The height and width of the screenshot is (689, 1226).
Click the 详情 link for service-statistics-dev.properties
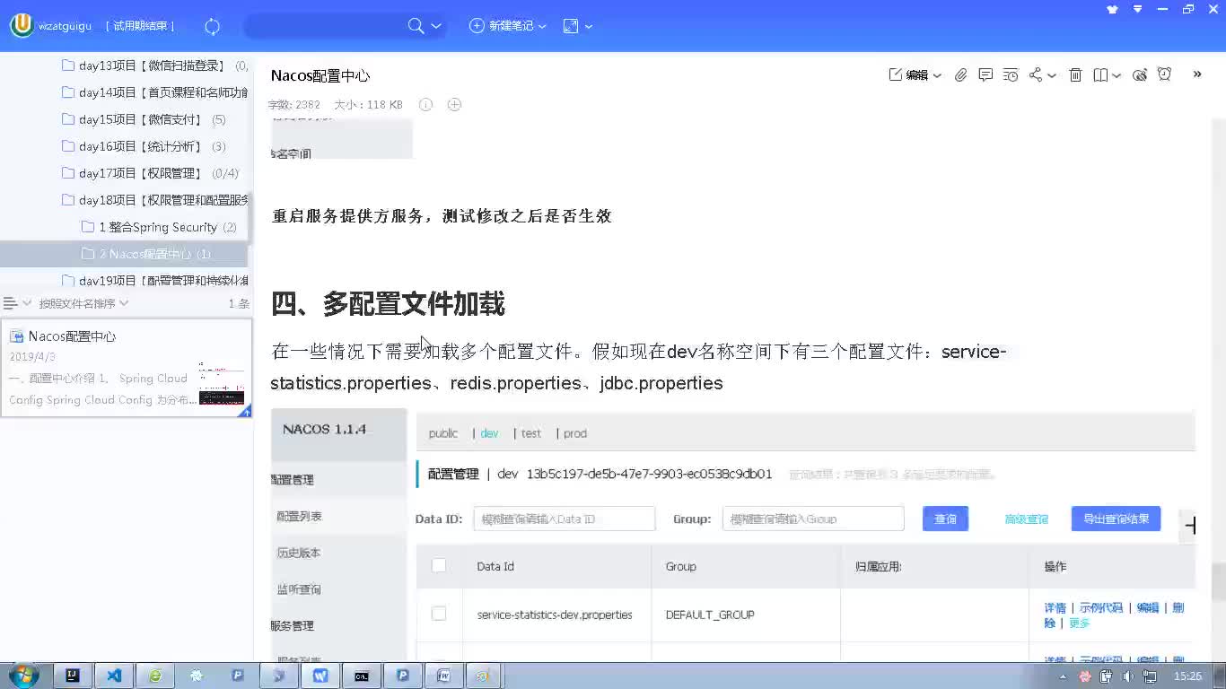(1055, 607)
